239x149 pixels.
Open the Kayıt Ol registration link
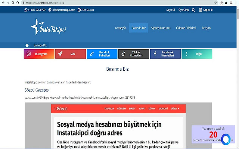coord(171,10)
